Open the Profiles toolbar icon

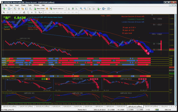click(9, 9)
